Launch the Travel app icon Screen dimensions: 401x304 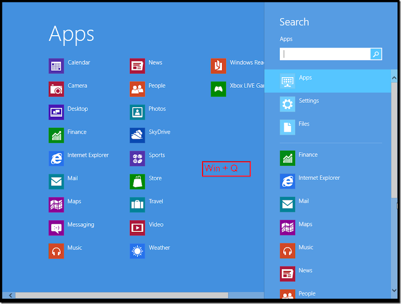(137, 205)
